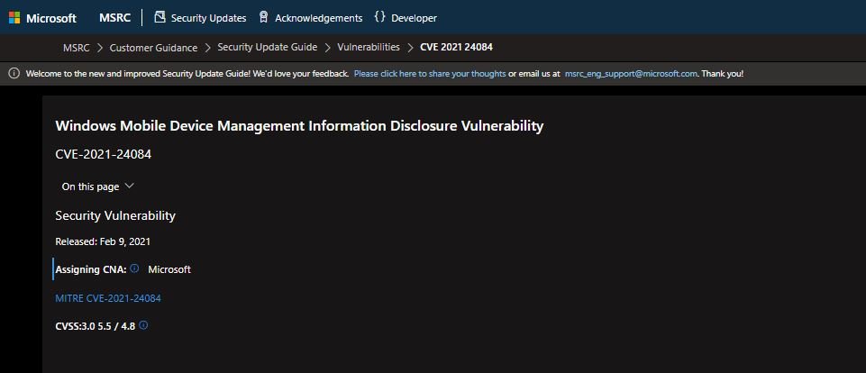Click the Security Vulnerability section heading
This screenshot has width=866, height=373.
pos(115,215)
